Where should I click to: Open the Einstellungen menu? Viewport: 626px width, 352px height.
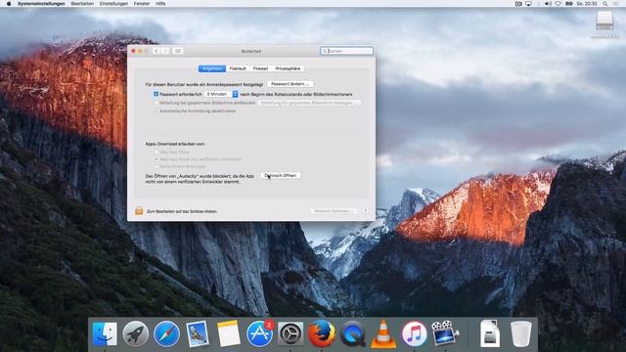(x=113, y=4)
